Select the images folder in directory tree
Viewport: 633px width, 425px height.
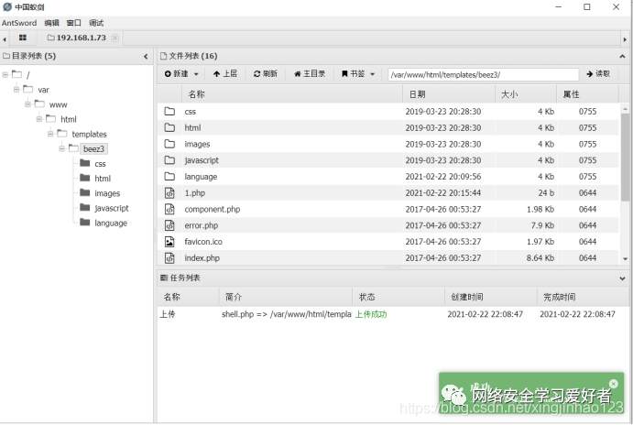tap(107, 193)
